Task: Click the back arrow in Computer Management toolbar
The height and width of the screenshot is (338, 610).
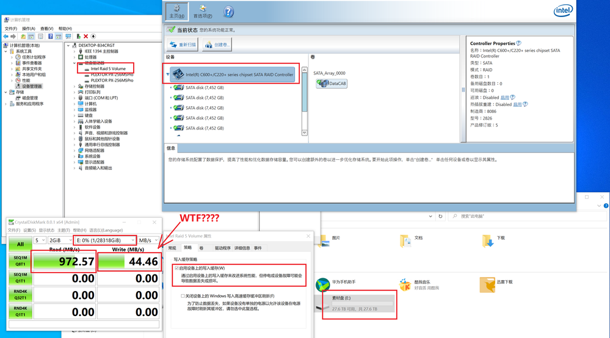Action: [7, 37]
